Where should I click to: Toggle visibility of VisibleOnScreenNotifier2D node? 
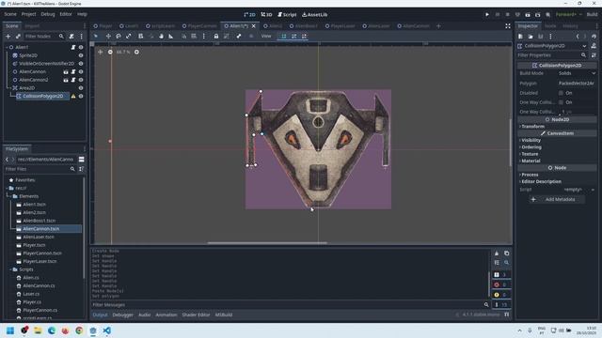81,64
